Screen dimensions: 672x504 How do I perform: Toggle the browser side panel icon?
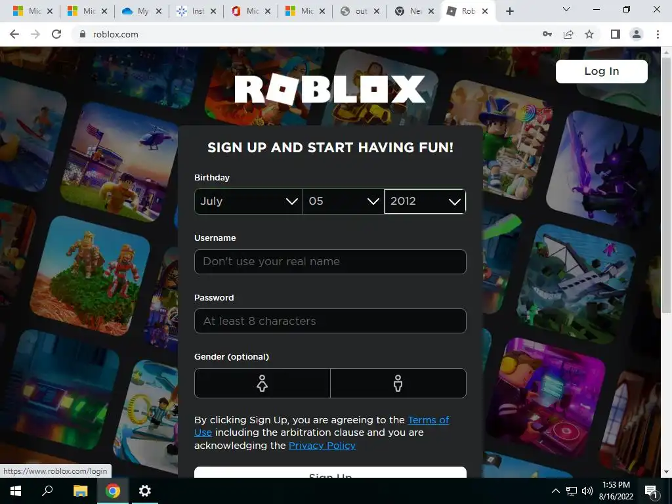tap(616, 34)
